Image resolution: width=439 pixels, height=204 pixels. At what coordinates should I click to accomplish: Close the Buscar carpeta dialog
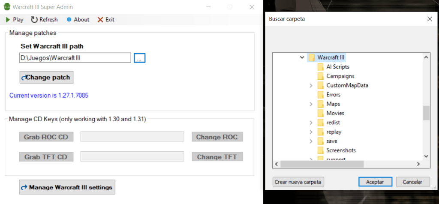coord(430,19)
